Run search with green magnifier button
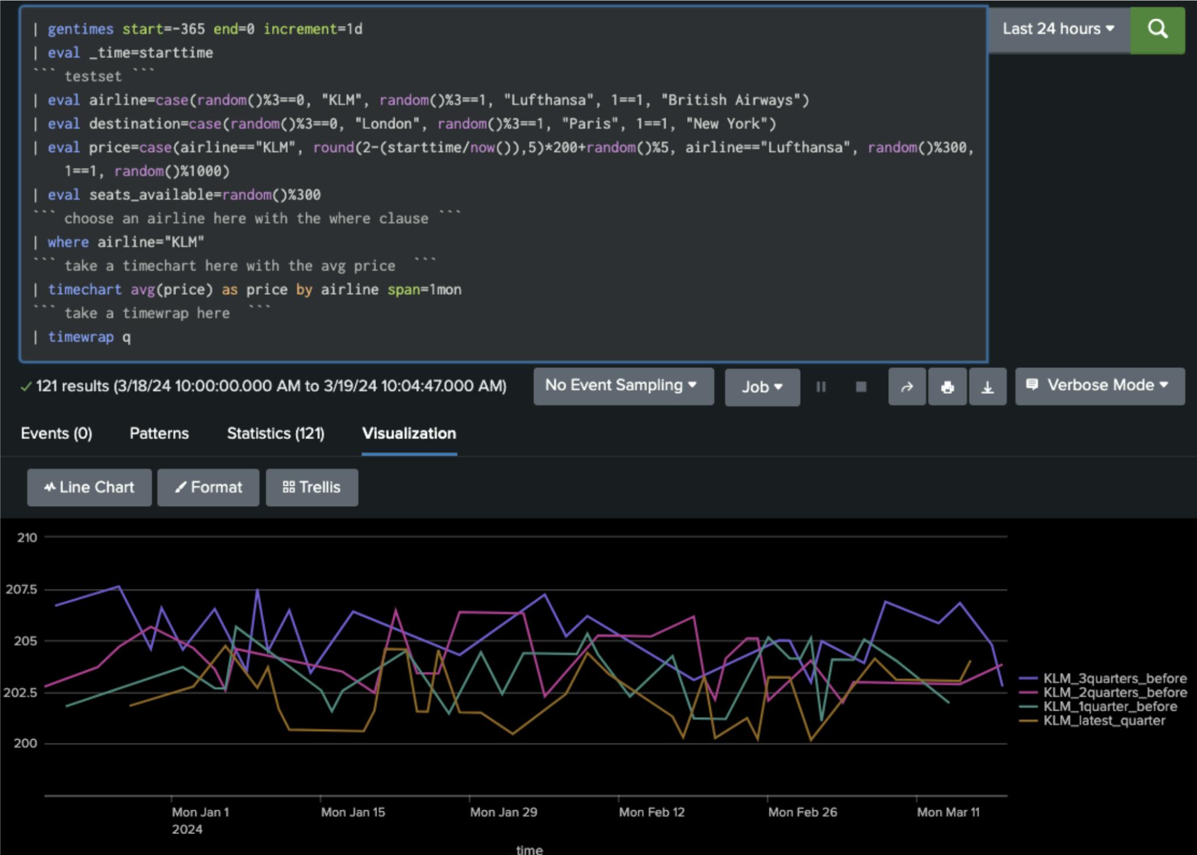This screenshot has width=1197, height=855. click(1157, 29)
